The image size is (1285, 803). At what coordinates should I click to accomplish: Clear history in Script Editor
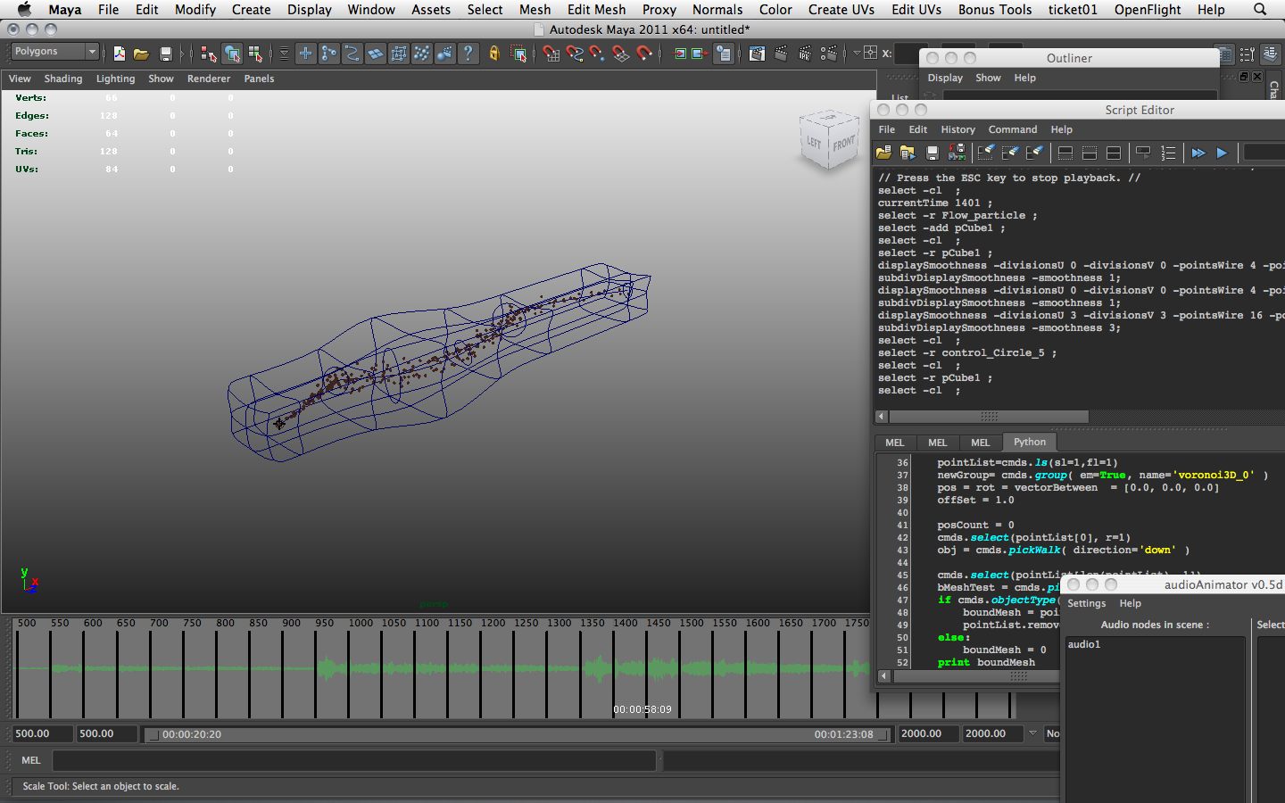coord(986,153)
